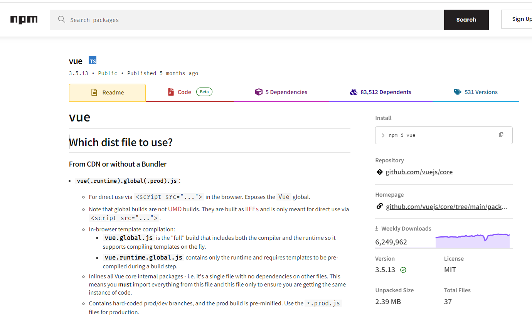Viewport: 532px width, 315px height.
Task: Click the vue.runtime.global.js code label
Action: click(143, 257)
